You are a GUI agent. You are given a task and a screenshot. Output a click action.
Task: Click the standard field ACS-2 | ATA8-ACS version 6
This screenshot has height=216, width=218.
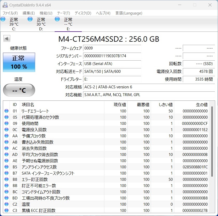pyautogui.click(x=149, y=87)
